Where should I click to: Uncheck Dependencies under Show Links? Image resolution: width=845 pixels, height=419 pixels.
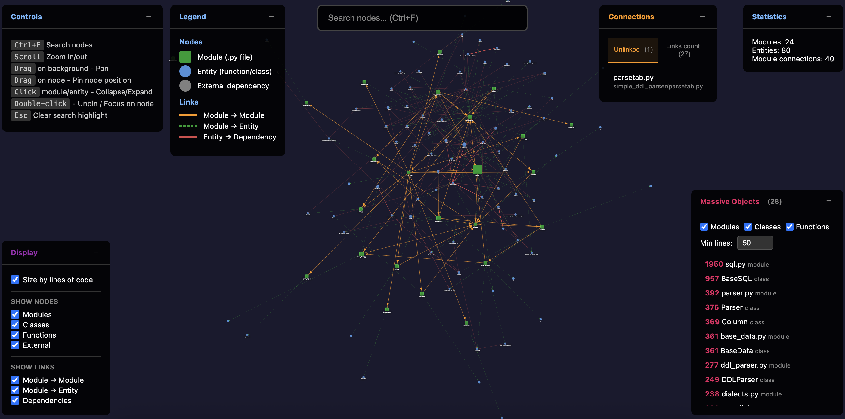pyautogui.click(x=15, y=400)
